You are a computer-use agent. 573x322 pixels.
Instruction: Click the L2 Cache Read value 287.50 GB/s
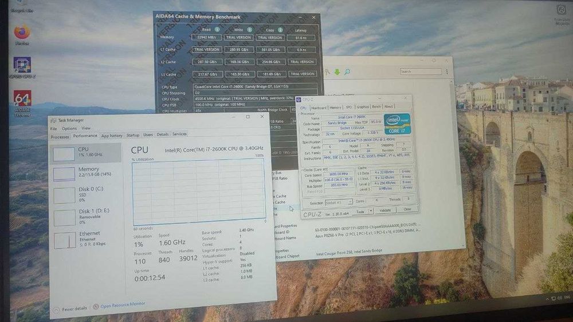[207, 62]
